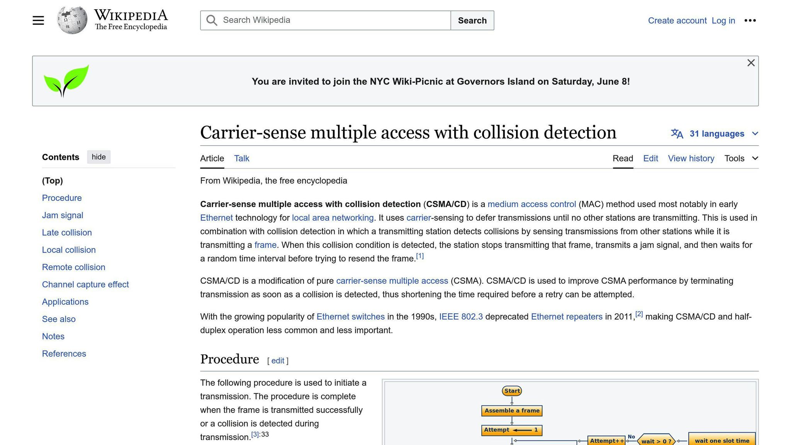Open the hamburger main menu
Image resolution: width=791 pixels, height=445 pixels.
pyautogui.click(x=38, y=20)
